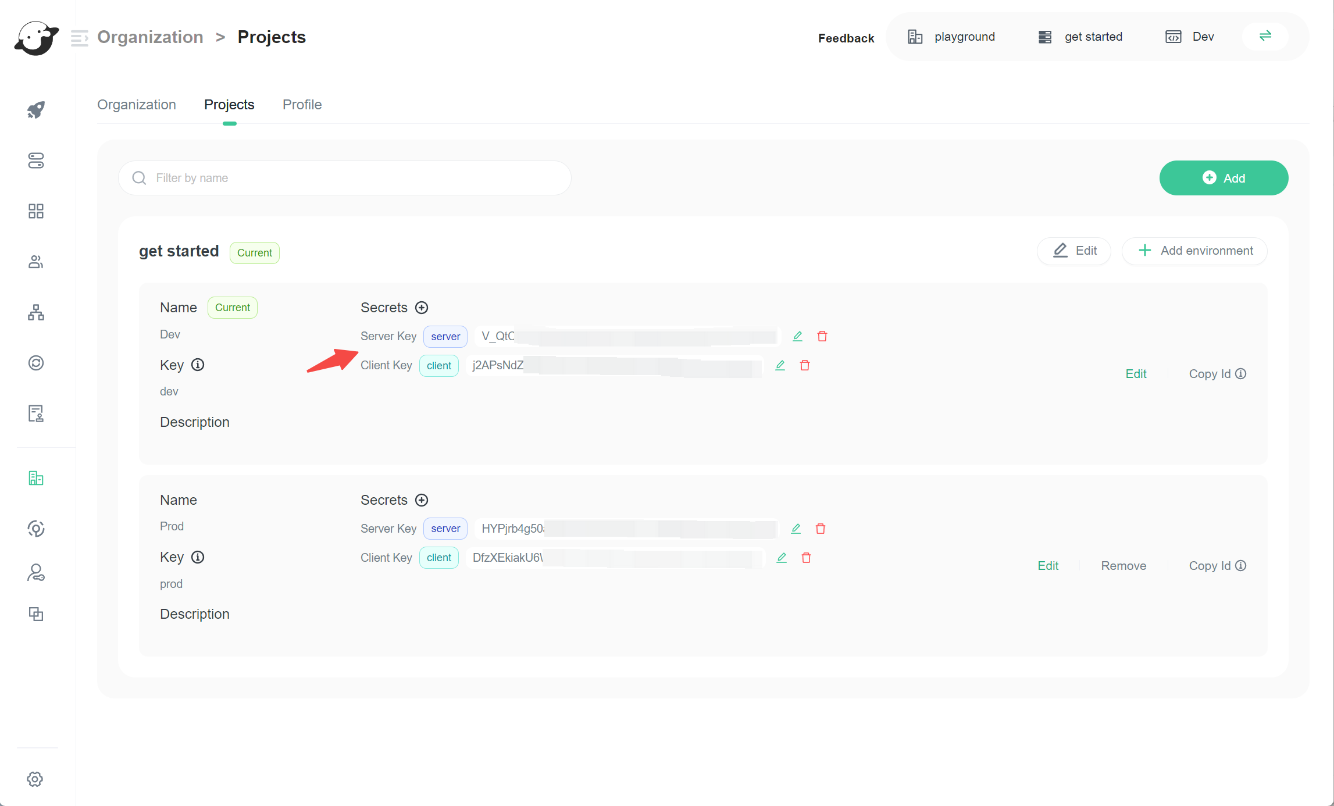Viewport: 1334px width, 806px height.
Task: Click the switch environment arrows icon
Action: pyautogui.click(x=1265, y=36)
